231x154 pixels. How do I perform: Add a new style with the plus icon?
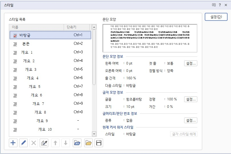click(x=13, y=143)
